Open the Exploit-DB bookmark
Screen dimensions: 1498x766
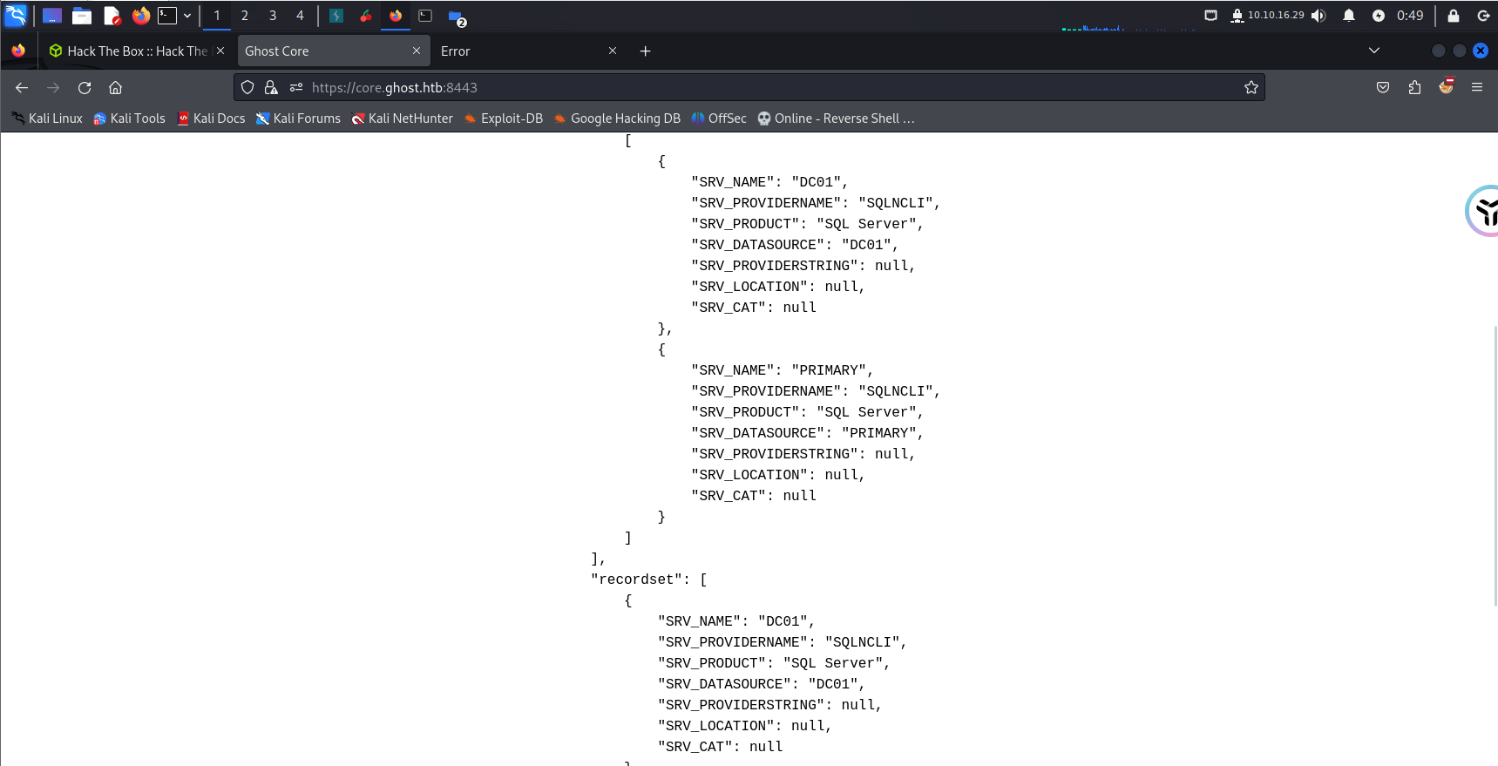coord(504,119)
